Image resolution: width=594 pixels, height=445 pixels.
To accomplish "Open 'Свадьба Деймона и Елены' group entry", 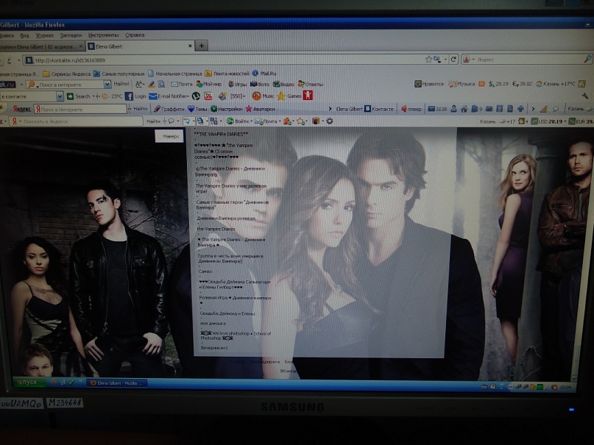I will [227, 313].
